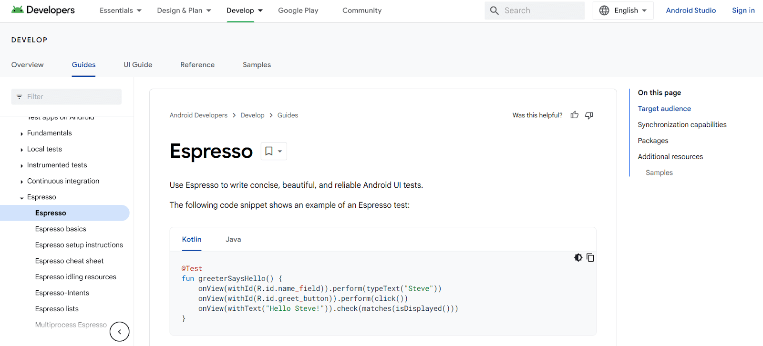Click the thumbs up helpful icon
The image size is (763, 346).
(574, 115)
